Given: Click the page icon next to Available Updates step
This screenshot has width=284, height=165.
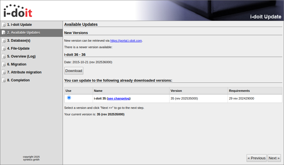Looking at the screenshot, I should pyautogui.click(x=4, y=33).
